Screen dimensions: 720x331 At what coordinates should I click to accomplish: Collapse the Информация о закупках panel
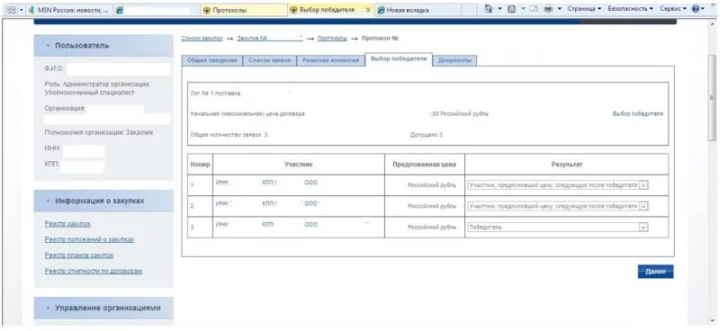pyautogui.click(x=48, y=201)
